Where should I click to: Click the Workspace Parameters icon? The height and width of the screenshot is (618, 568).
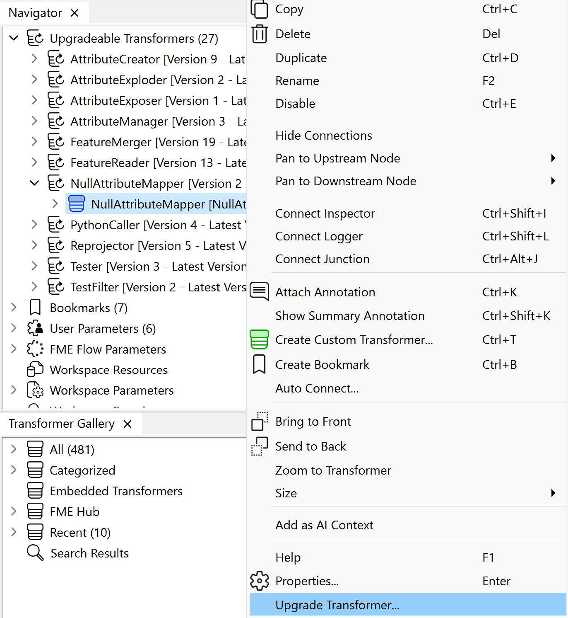35,390
